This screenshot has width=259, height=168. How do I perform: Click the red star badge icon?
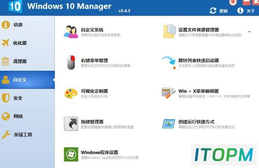click(x=233, y=2)
